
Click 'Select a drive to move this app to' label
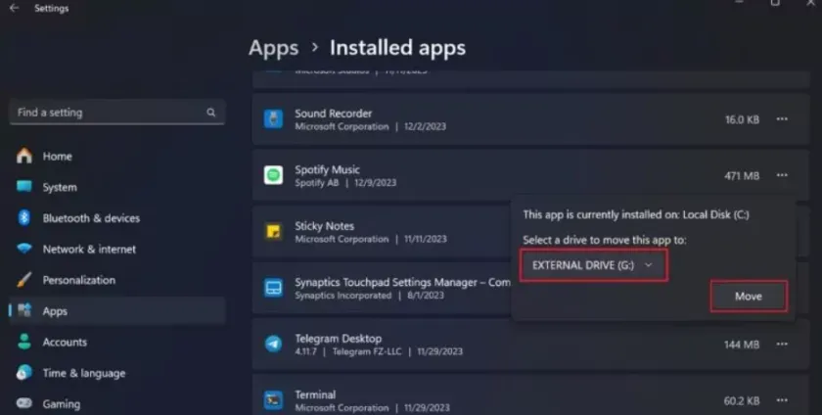pyautogui.click(x=605, y=240)
